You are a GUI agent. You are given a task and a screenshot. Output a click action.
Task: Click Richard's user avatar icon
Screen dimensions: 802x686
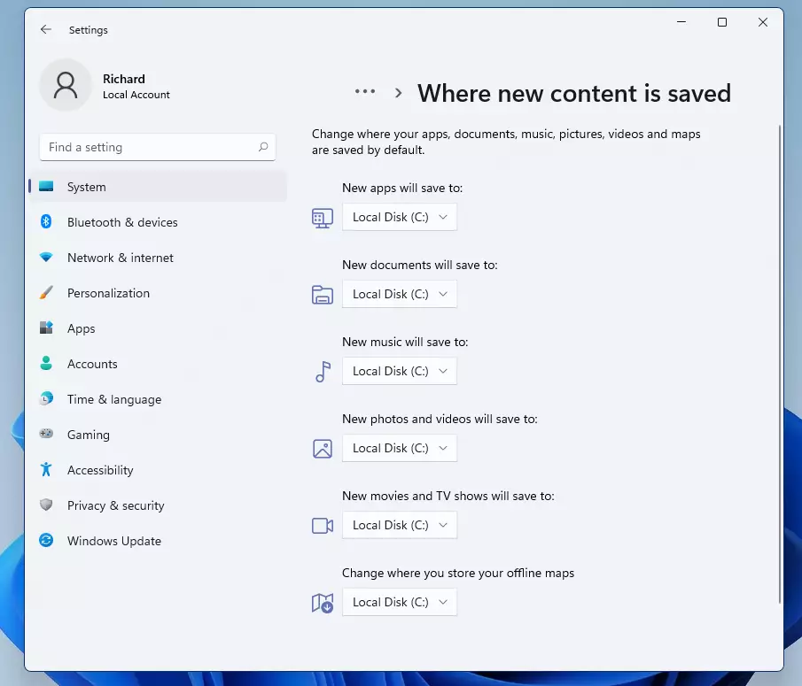pyautogui.click(x=66, y=85)
